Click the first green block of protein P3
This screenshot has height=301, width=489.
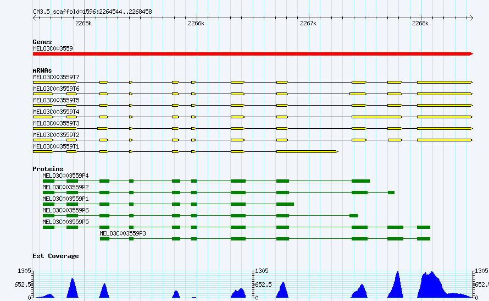(x=104, y=239)
